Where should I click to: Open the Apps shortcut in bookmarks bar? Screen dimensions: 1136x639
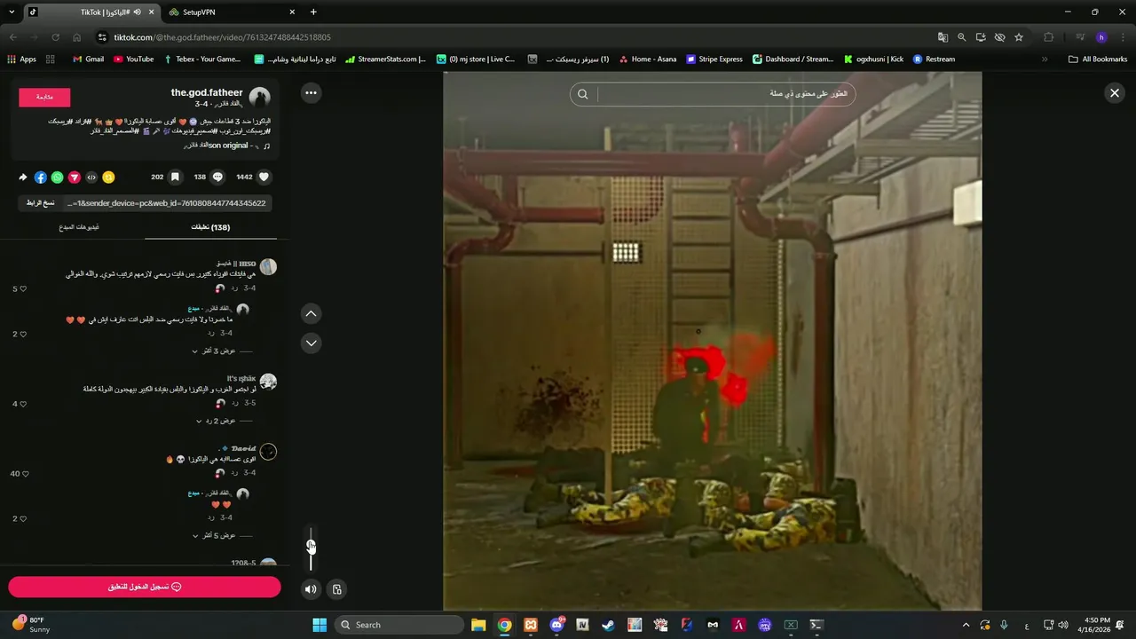[22, 59]
